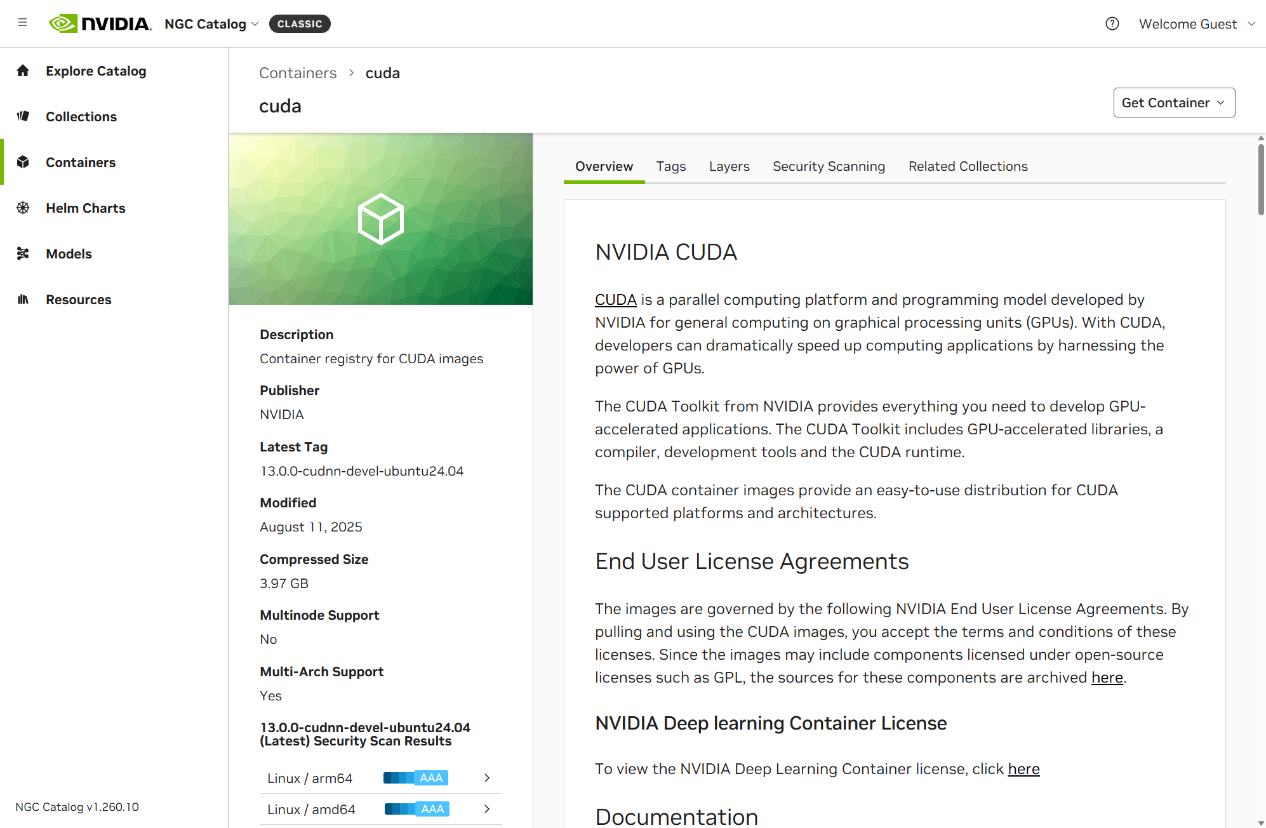Image resolution: width=1266 pixels, height=828 pixels.
Task: Click the CUDA hyperlink in overview
Action: click(x=615, y=300)
